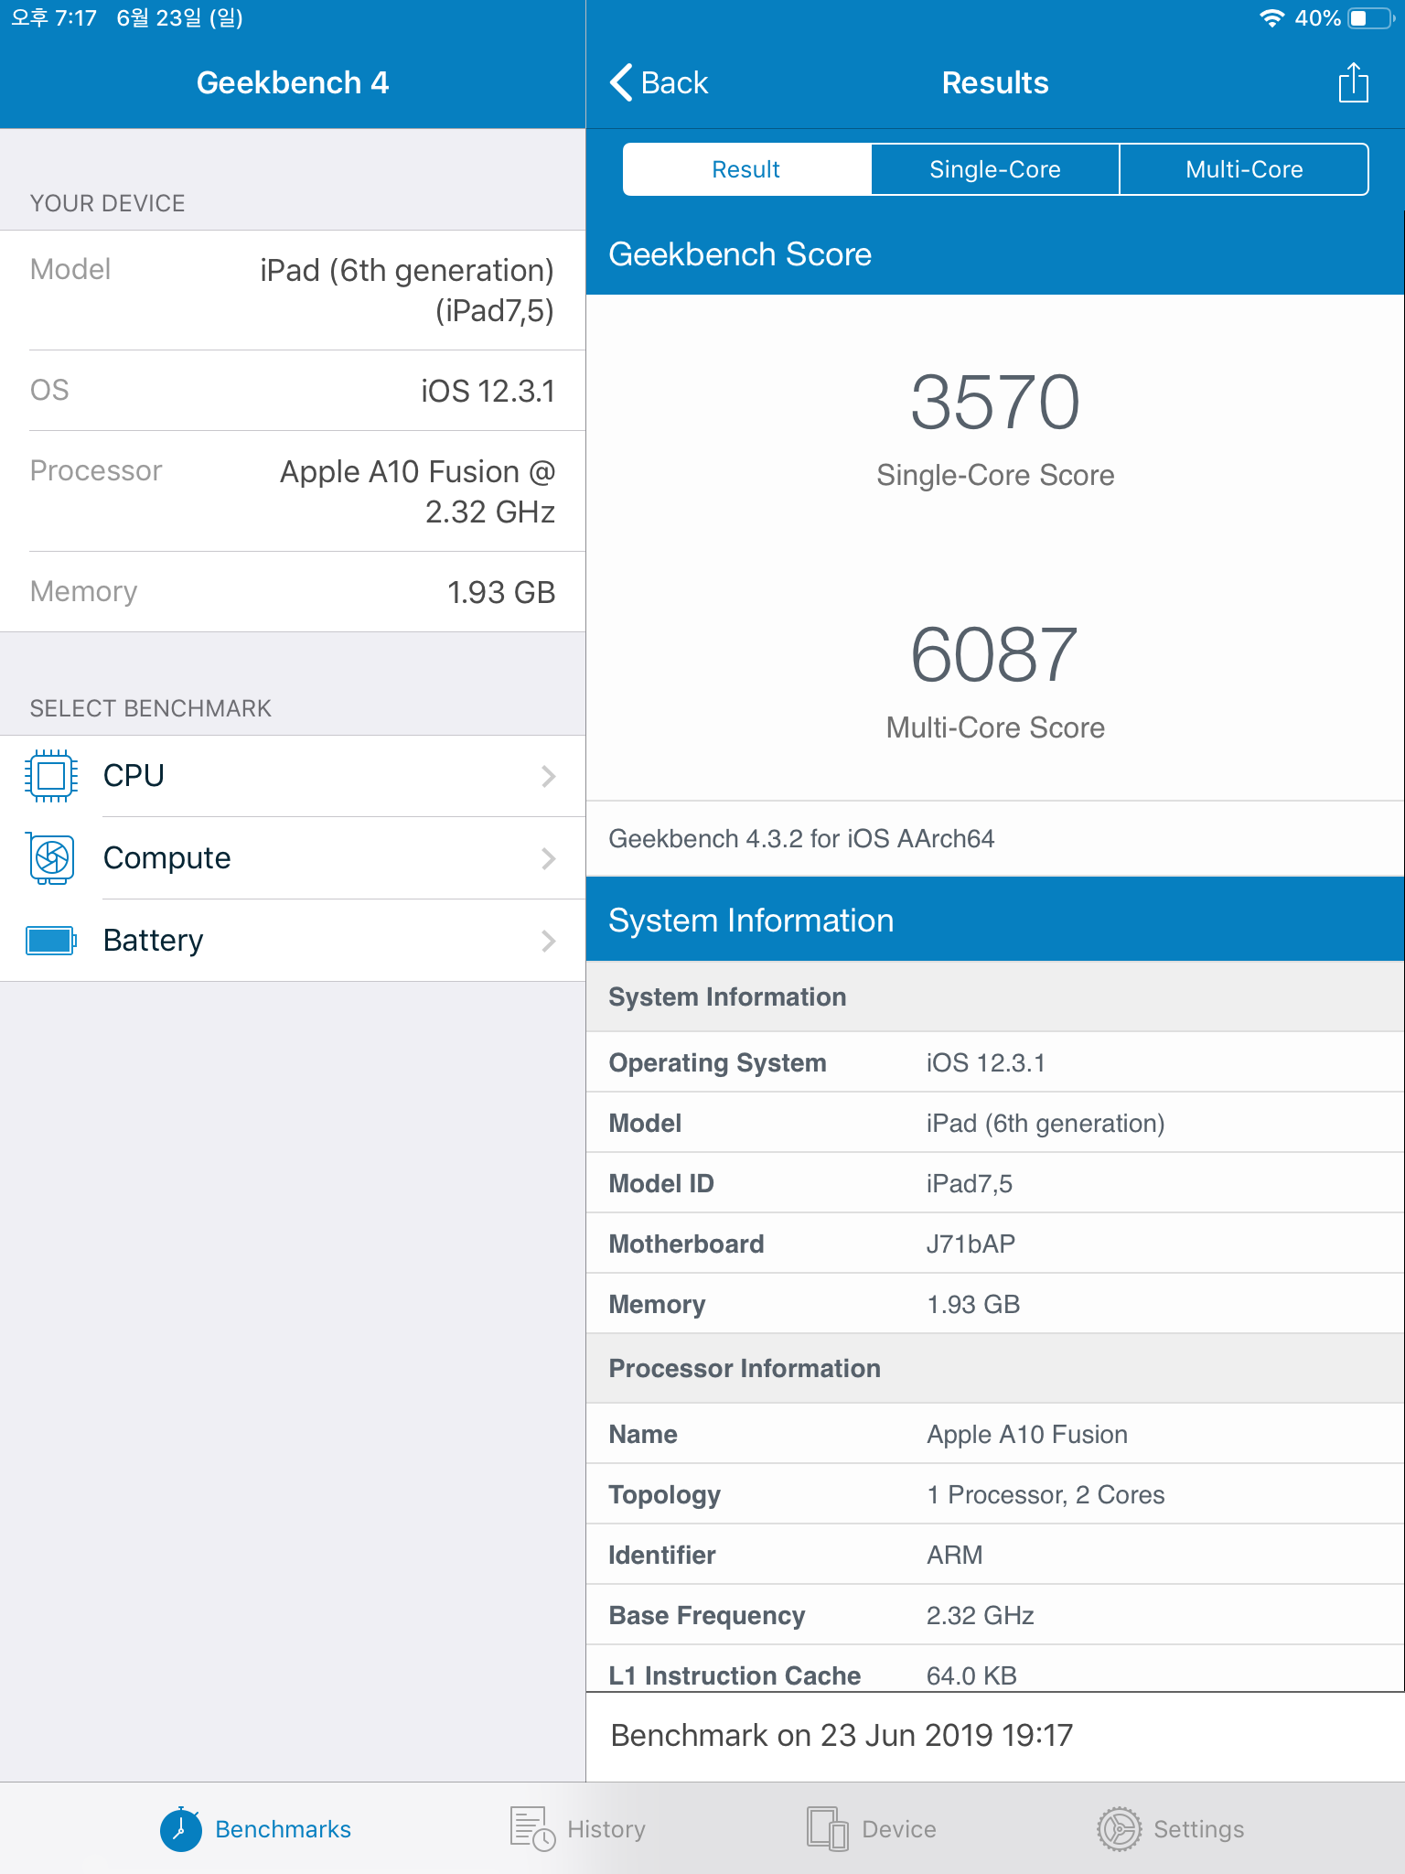
Task: Tap the 'Geekbench Score' header
Action: click(x=995, y=254)
